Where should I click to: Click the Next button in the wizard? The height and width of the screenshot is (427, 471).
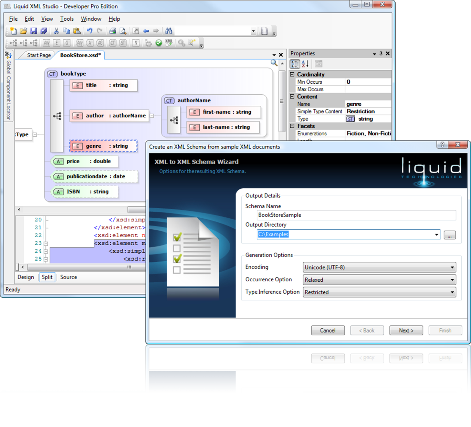406,331
